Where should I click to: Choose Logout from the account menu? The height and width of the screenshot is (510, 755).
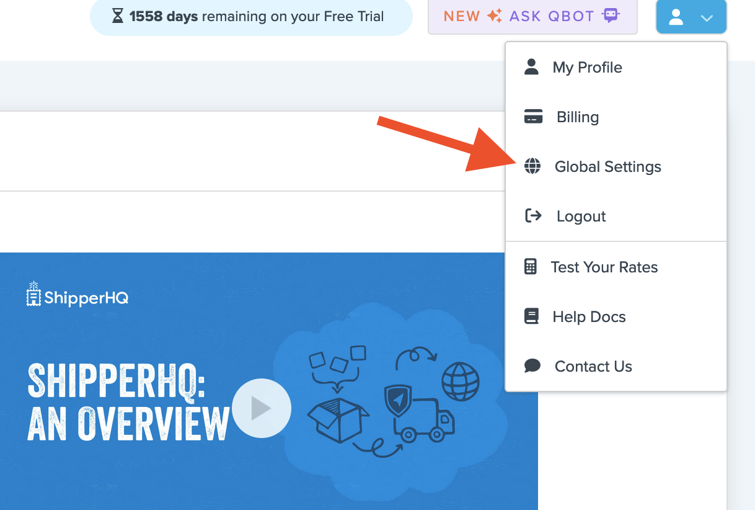[x=581, y=216]
